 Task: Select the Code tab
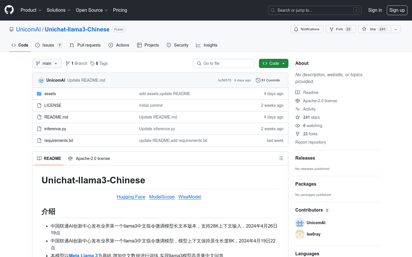click(20, 45)
